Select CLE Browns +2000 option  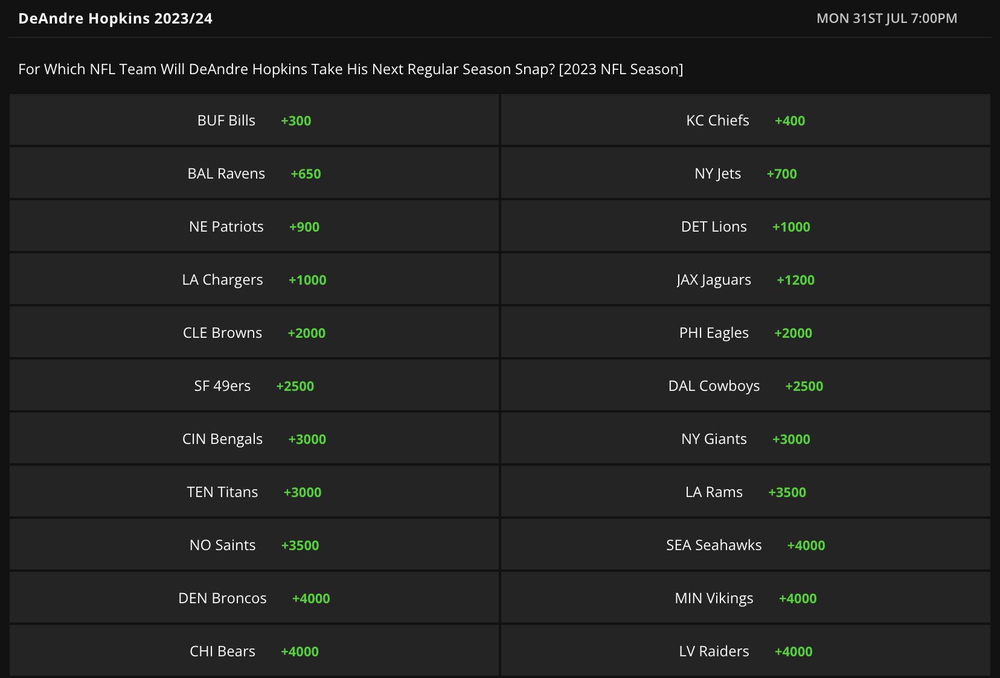tap(254, 332)
